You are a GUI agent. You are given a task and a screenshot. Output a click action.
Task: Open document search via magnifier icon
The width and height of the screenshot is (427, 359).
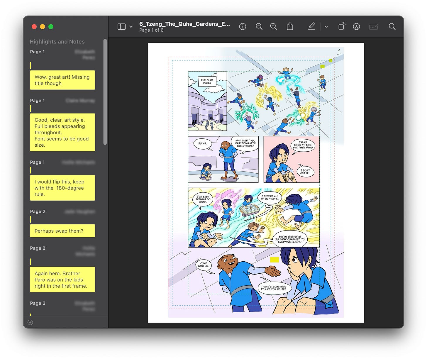click(392, 26)
